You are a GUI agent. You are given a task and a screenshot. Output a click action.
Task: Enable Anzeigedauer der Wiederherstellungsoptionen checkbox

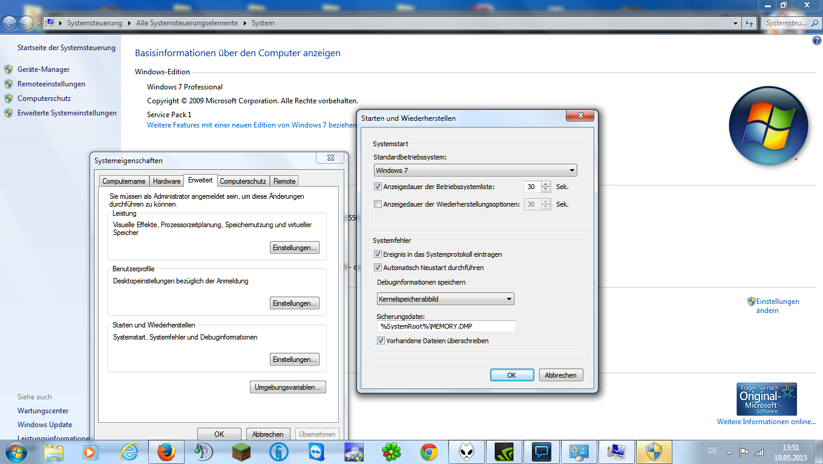pyautogui.click(x=378, y=204)
